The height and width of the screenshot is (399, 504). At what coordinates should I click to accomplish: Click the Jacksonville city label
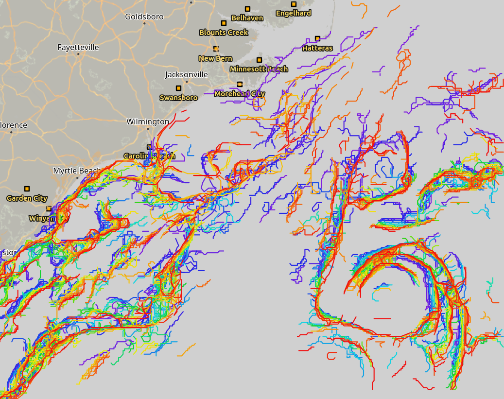[187, 74]
